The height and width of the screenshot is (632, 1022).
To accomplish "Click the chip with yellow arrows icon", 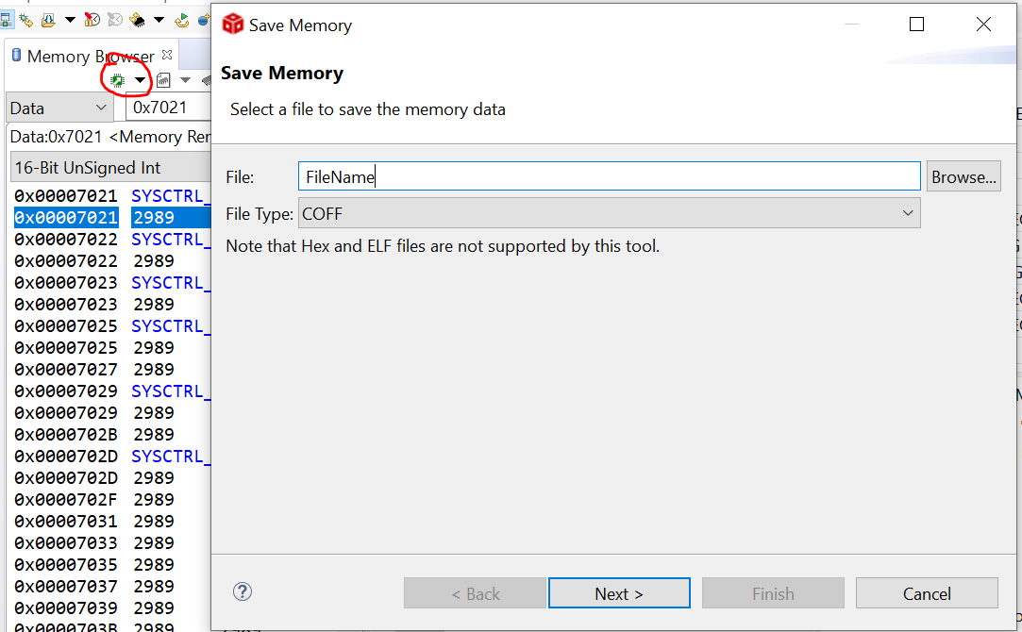I will point(137,19).
